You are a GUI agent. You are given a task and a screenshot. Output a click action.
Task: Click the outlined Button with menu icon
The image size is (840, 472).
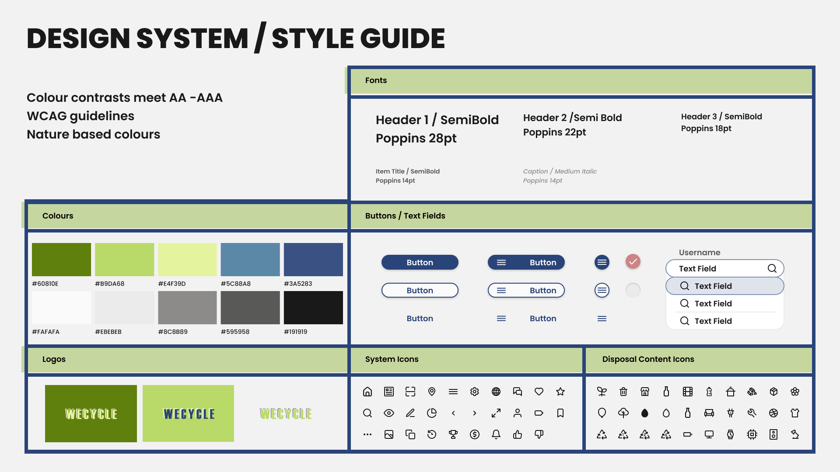click(x=526, y=290)
